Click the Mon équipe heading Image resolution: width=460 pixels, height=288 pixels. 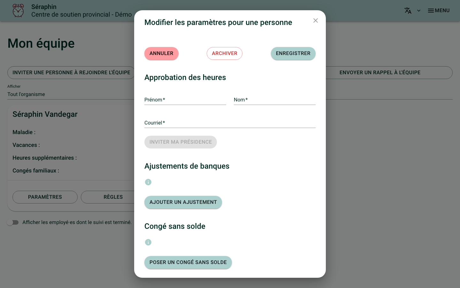[x=41, y=43]
